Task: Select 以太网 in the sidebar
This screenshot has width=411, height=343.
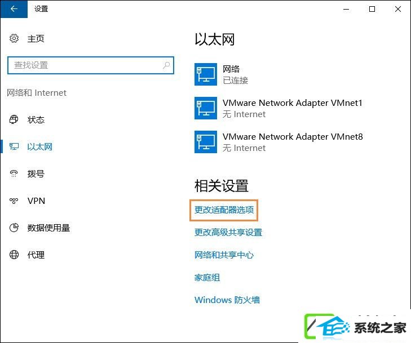Action: [40, 147]
